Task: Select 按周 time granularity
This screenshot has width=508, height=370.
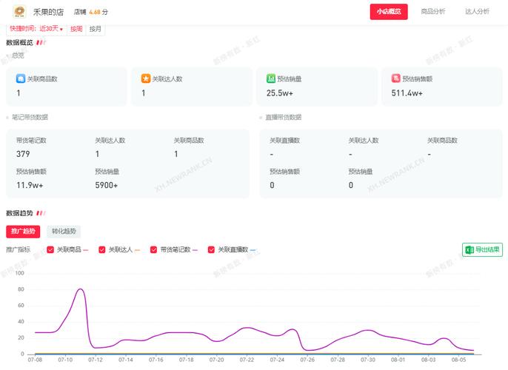Action: point(76,30)
